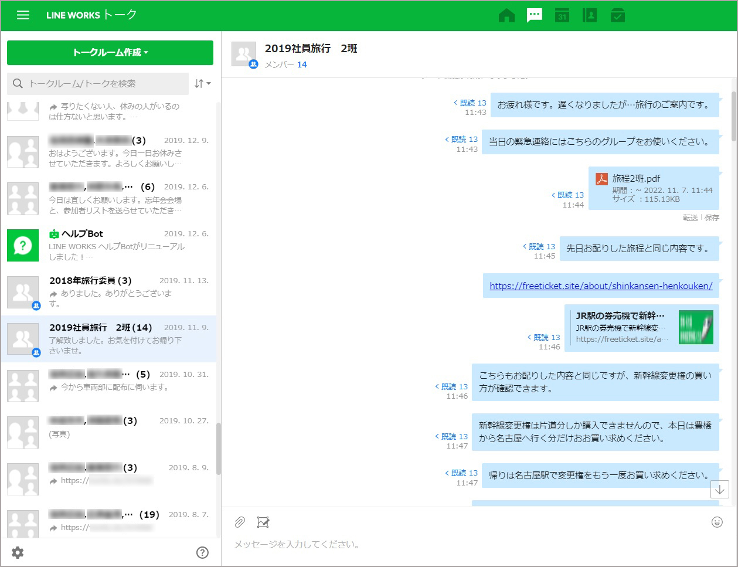Click 保存 under the PDF attachment
738x567 pixels.
point(712,218)
